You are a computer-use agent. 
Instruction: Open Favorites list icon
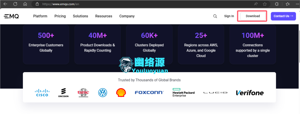(x=288, y=4)
